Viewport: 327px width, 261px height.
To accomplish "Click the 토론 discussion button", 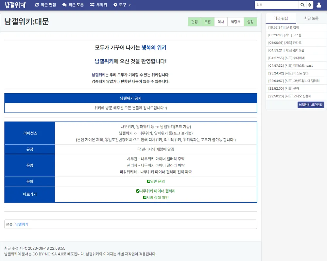I will (208, 22).
